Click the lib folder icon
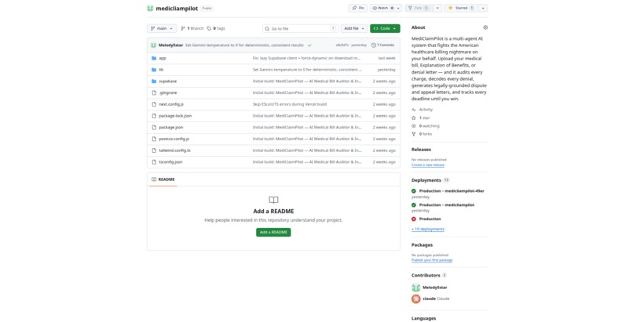Image resolution: width=633 pixels, height=322 pixels. pyautogui.click(x=154, y=70)
